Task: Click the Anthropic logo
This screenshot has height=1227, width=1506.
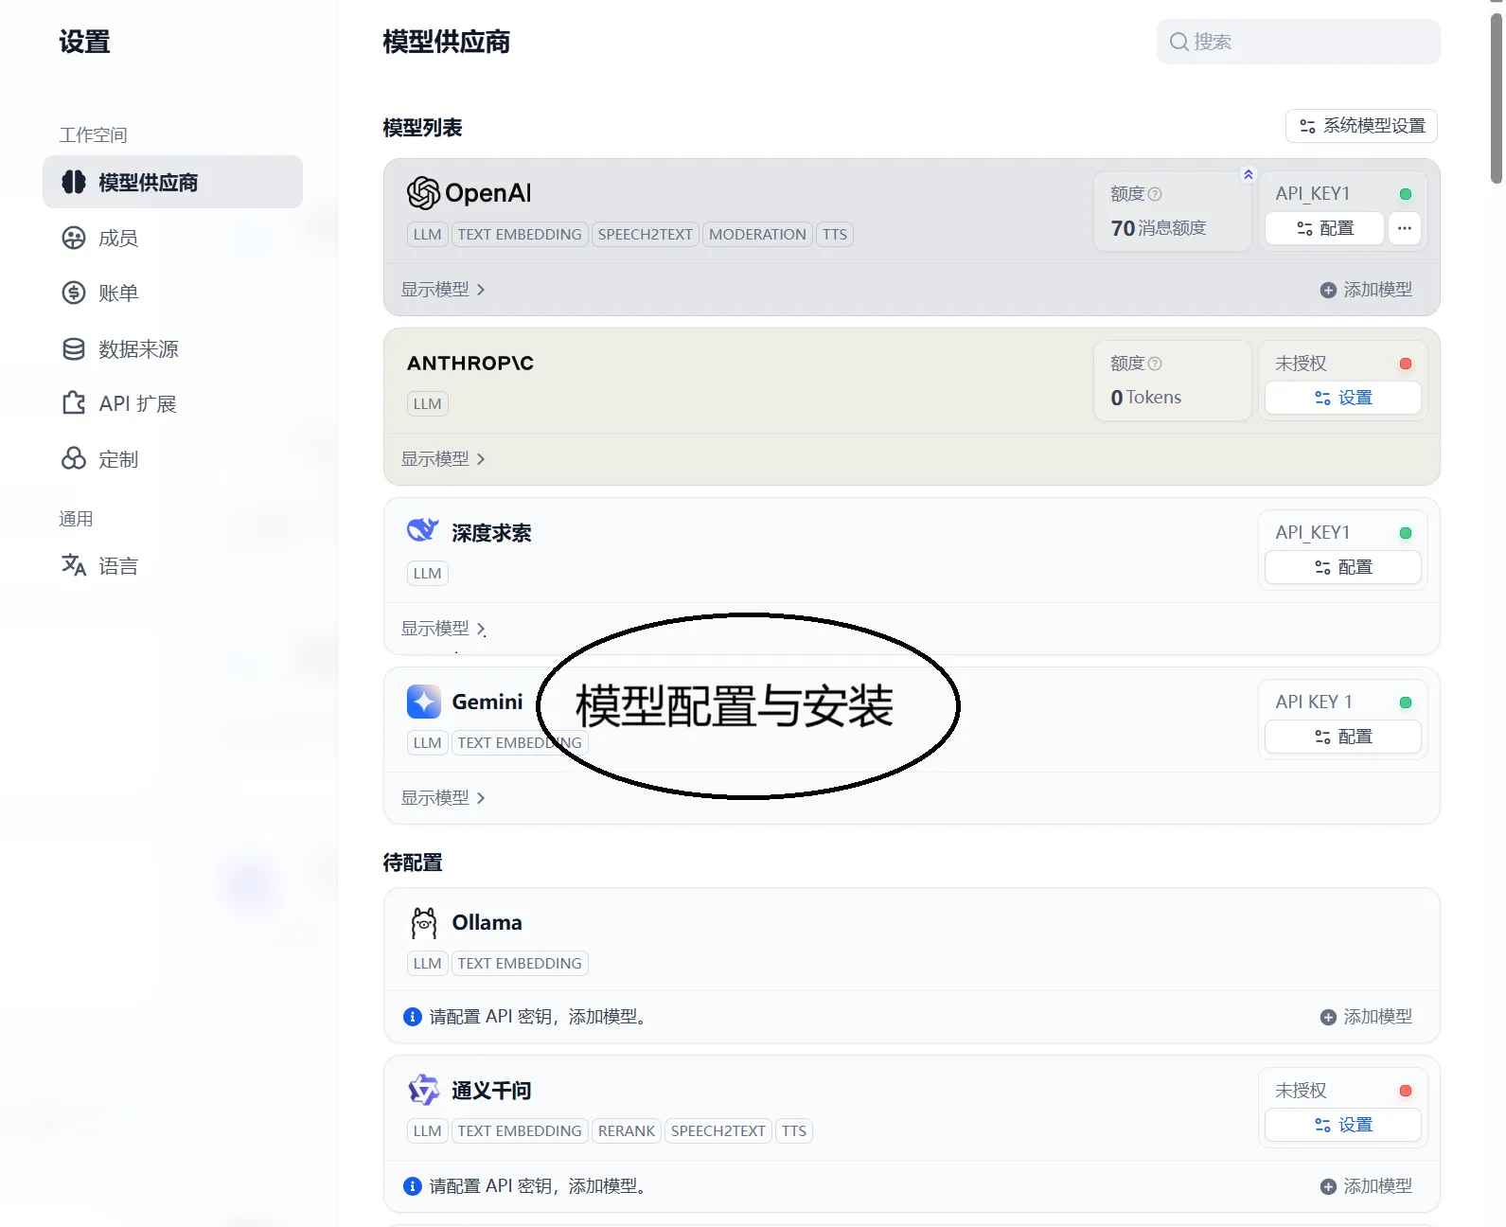Action: 470,364
